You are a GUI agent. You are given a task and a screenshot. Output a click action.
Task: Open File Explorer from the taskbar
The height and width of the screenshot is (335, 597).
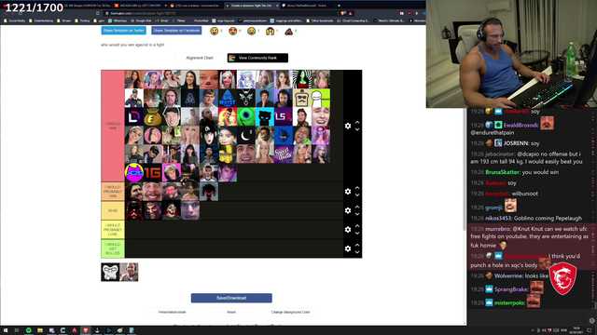point(40,330)
